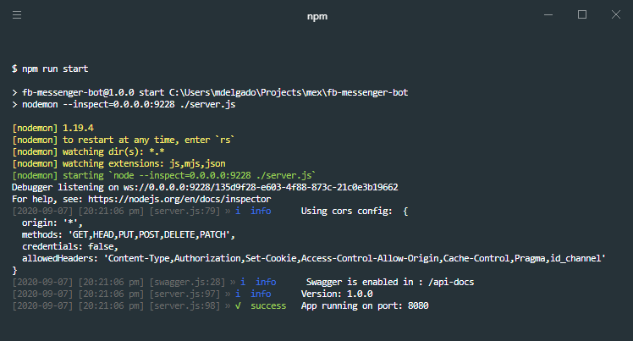Close the npm terminal window
The width and height of the screenshot is (633, 341).
[615, 15]
